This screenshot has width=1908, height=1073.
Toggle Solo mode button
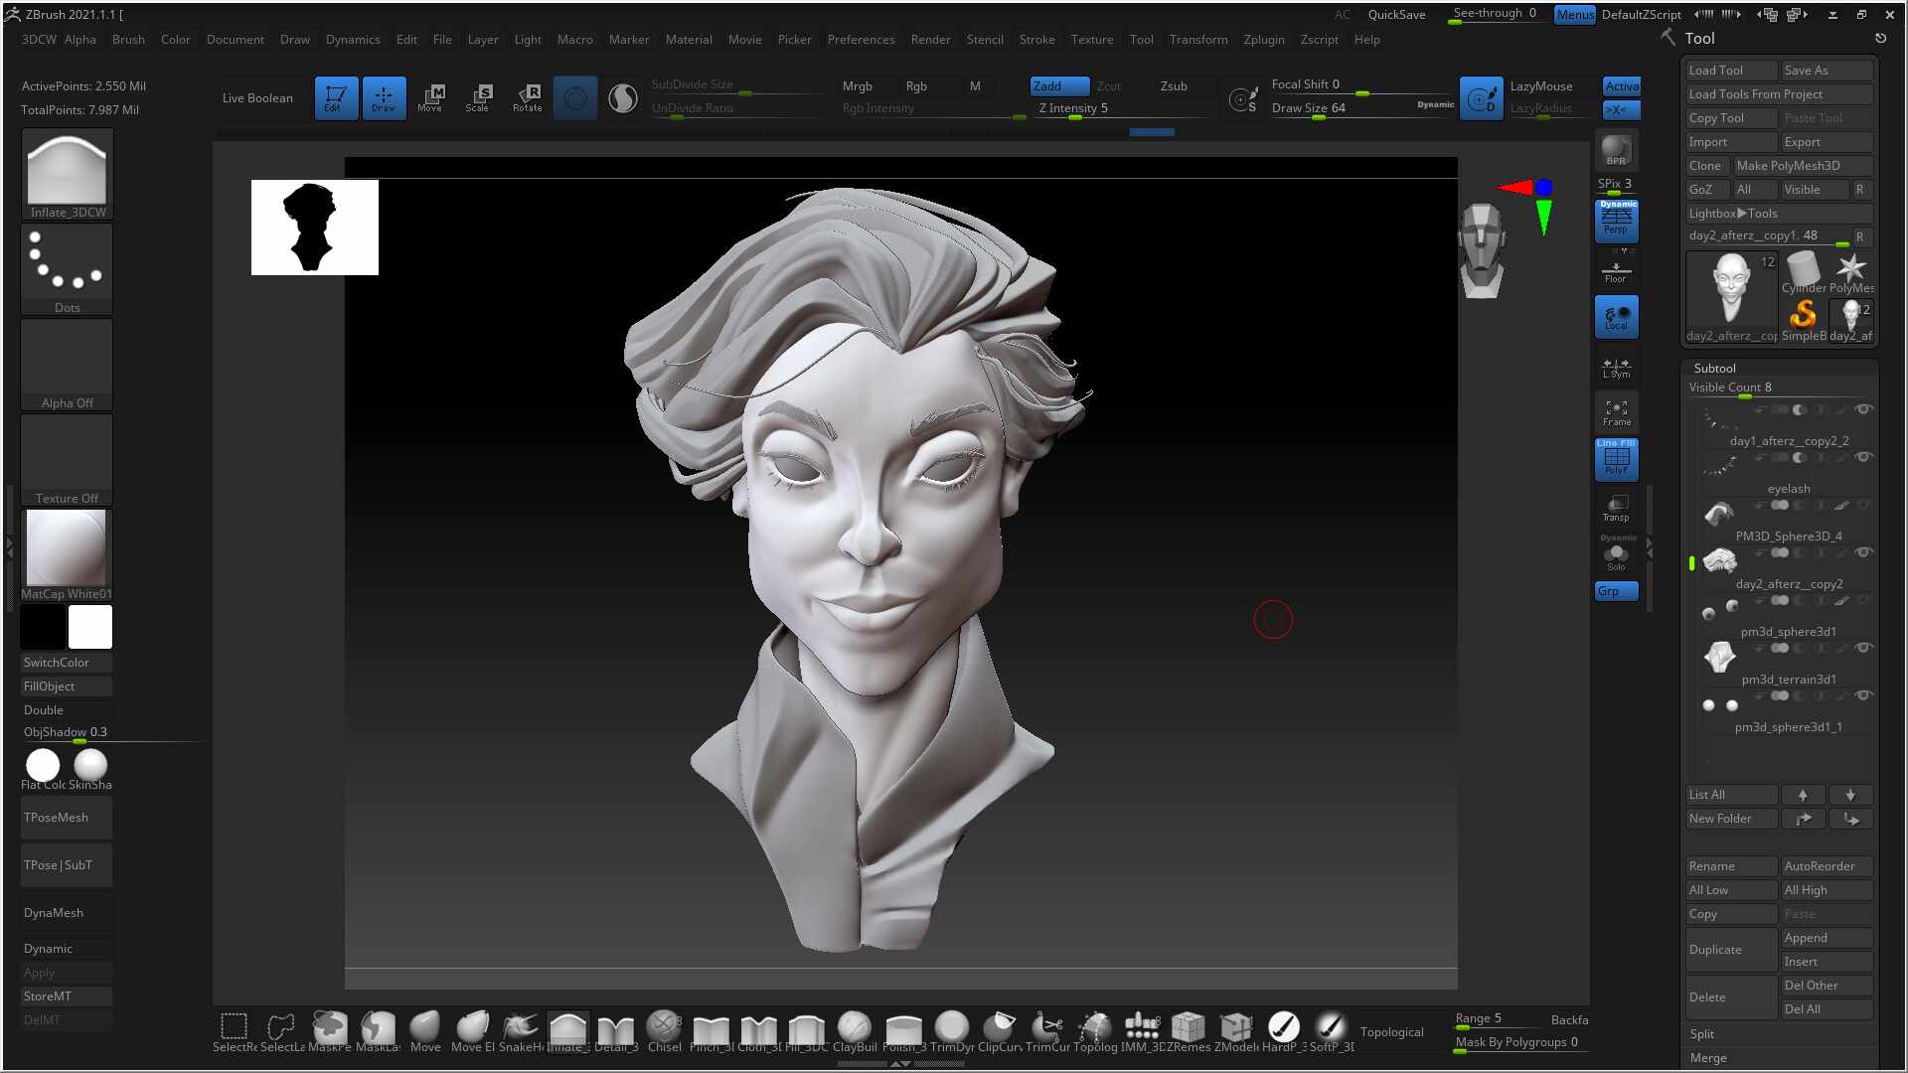[1616, 555]
